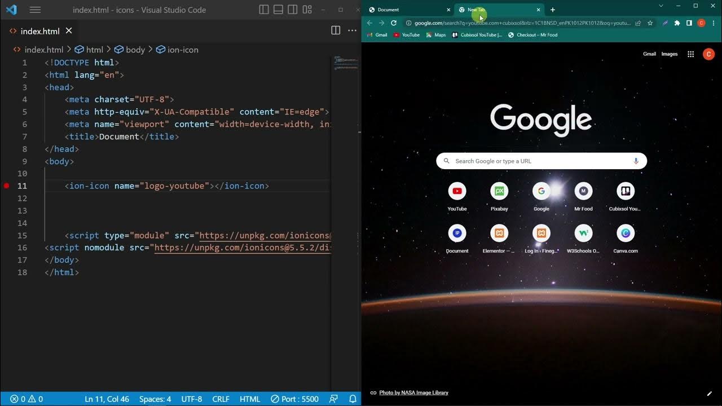Click the nomodule ionicons script URL
Image resolution: width=722 pixels, height=406 pixels.
click(242, 248)
